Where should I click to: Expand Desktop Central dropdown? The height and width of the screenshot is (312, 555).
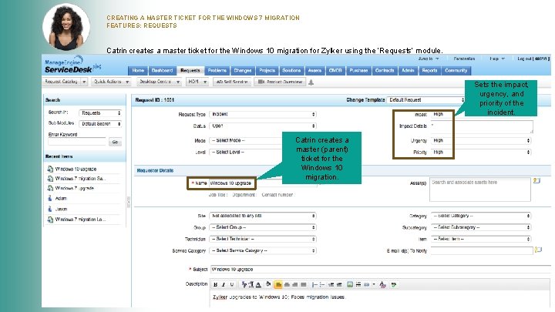(x=178, y=82)
